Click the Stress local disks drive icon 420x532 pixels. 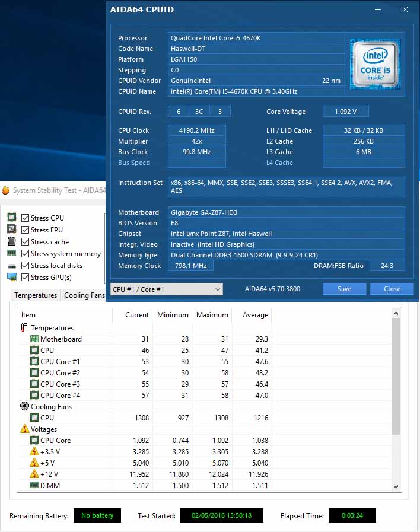[12, 266]
